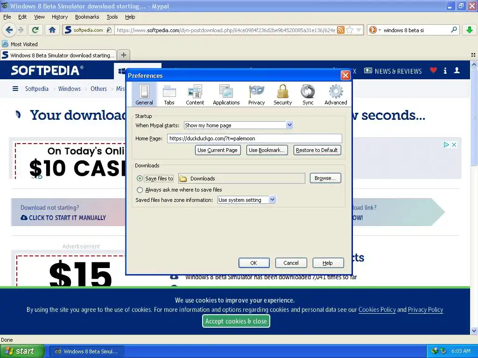Click the Softpedia user account icon
Viewport: 478px width, 358px height.
pos(457,71)
